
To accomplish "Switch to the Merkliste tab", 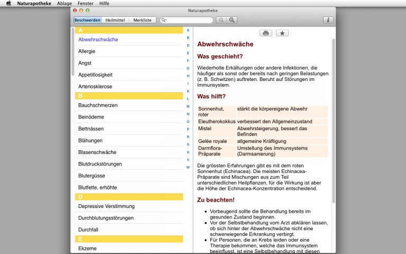I will tap(142, 20).
